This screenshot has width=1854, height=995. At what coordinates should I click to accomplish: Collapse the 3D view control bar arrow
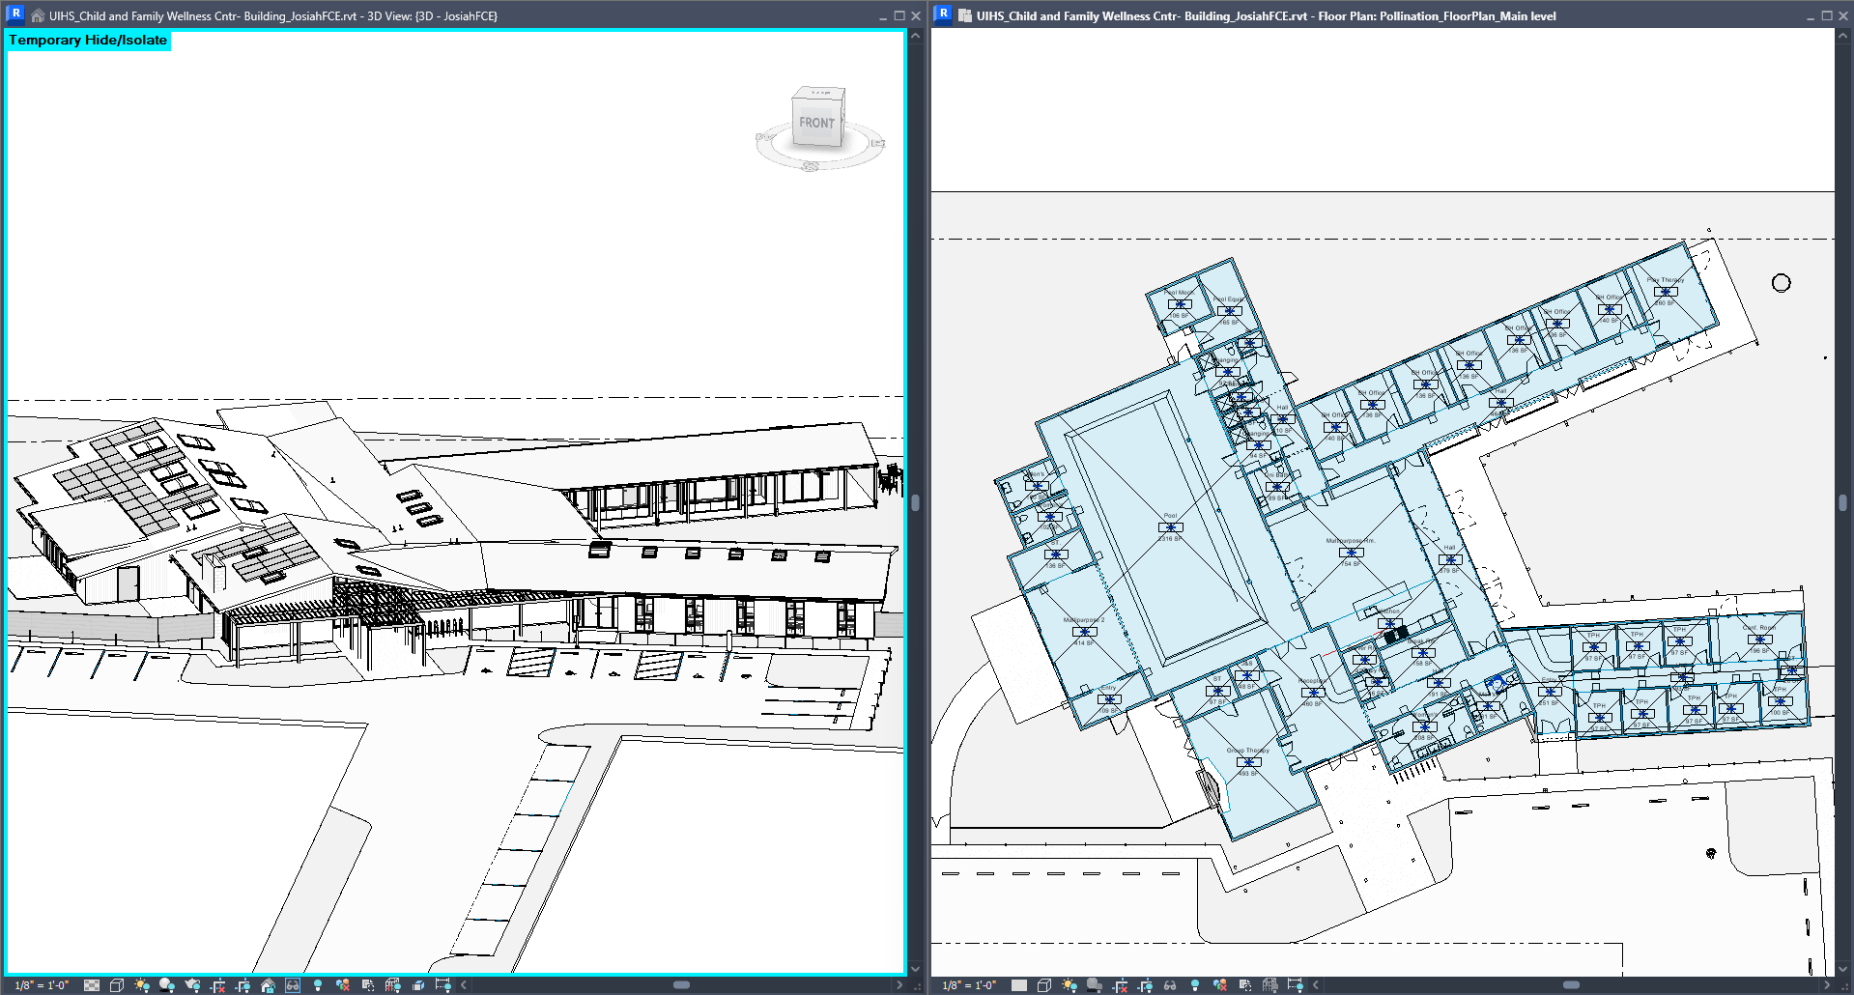(x=464, y=985)
